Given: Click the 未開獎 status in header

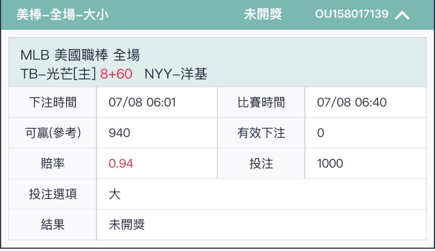Looking at the screenshot, I should pyautogui.click(x=263, y=14).
